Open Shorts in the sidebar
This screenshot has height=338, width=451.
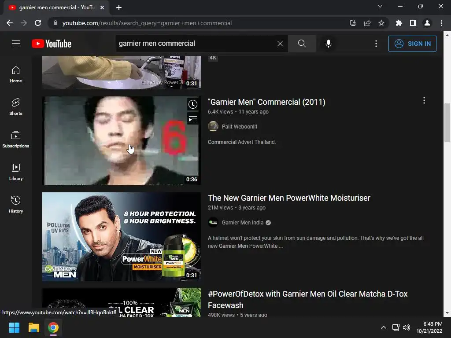[x=16, y=107]
